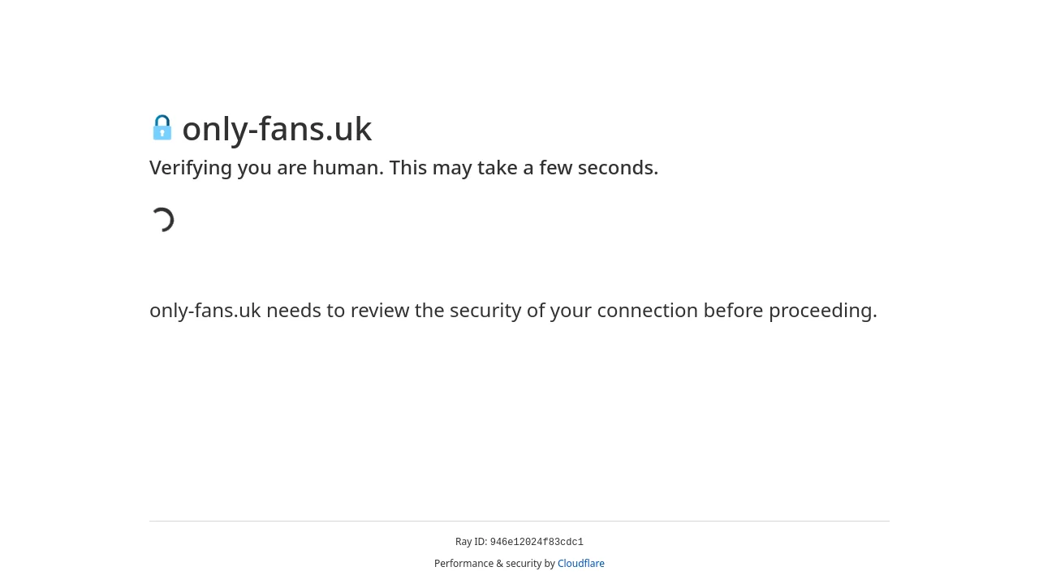
Task: Click the 'Verifying you are human' text
Action: click(266, 168)
